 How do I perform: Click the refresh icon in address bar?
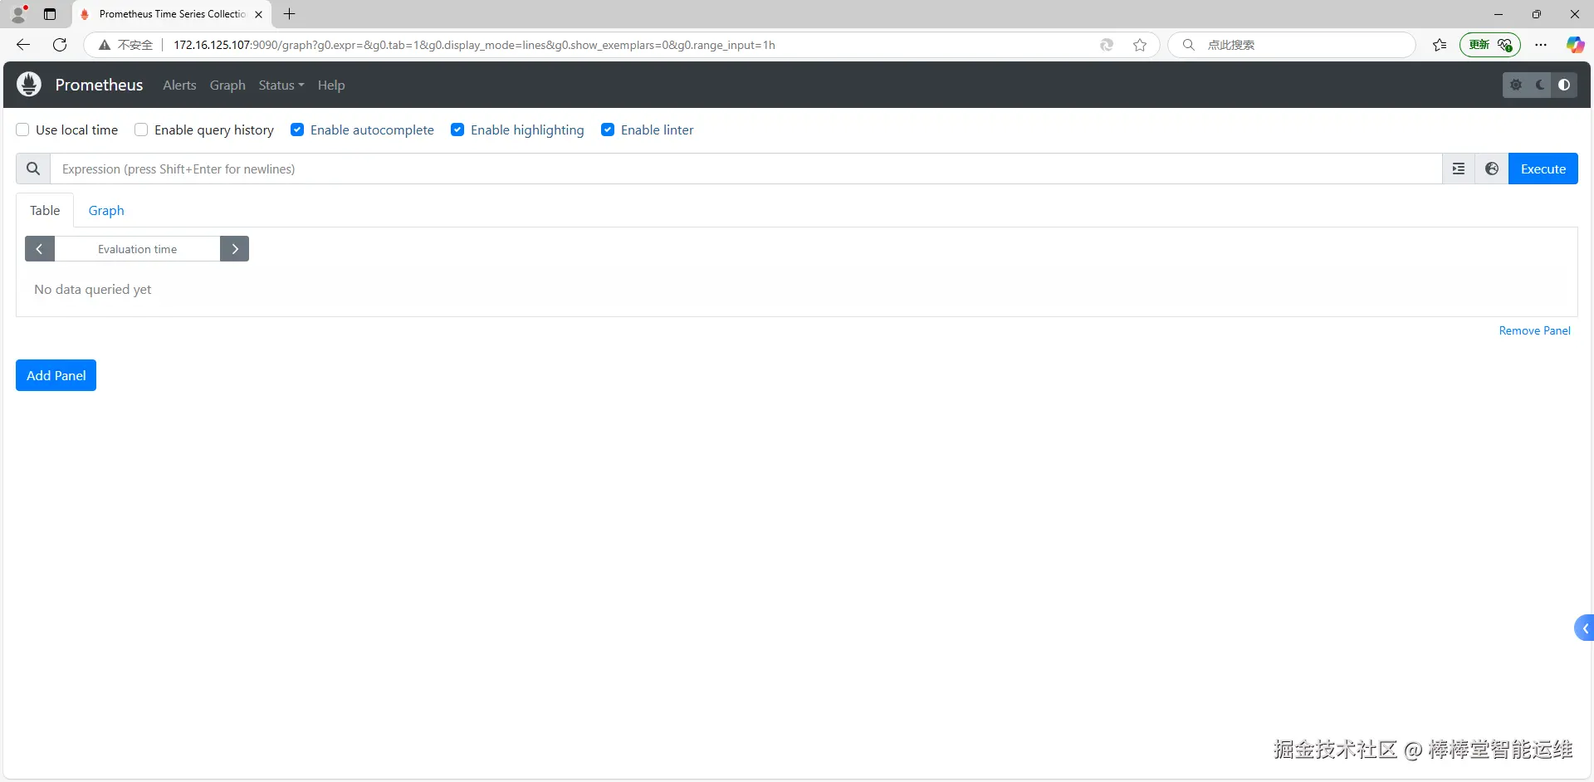tap(1107, 45)
